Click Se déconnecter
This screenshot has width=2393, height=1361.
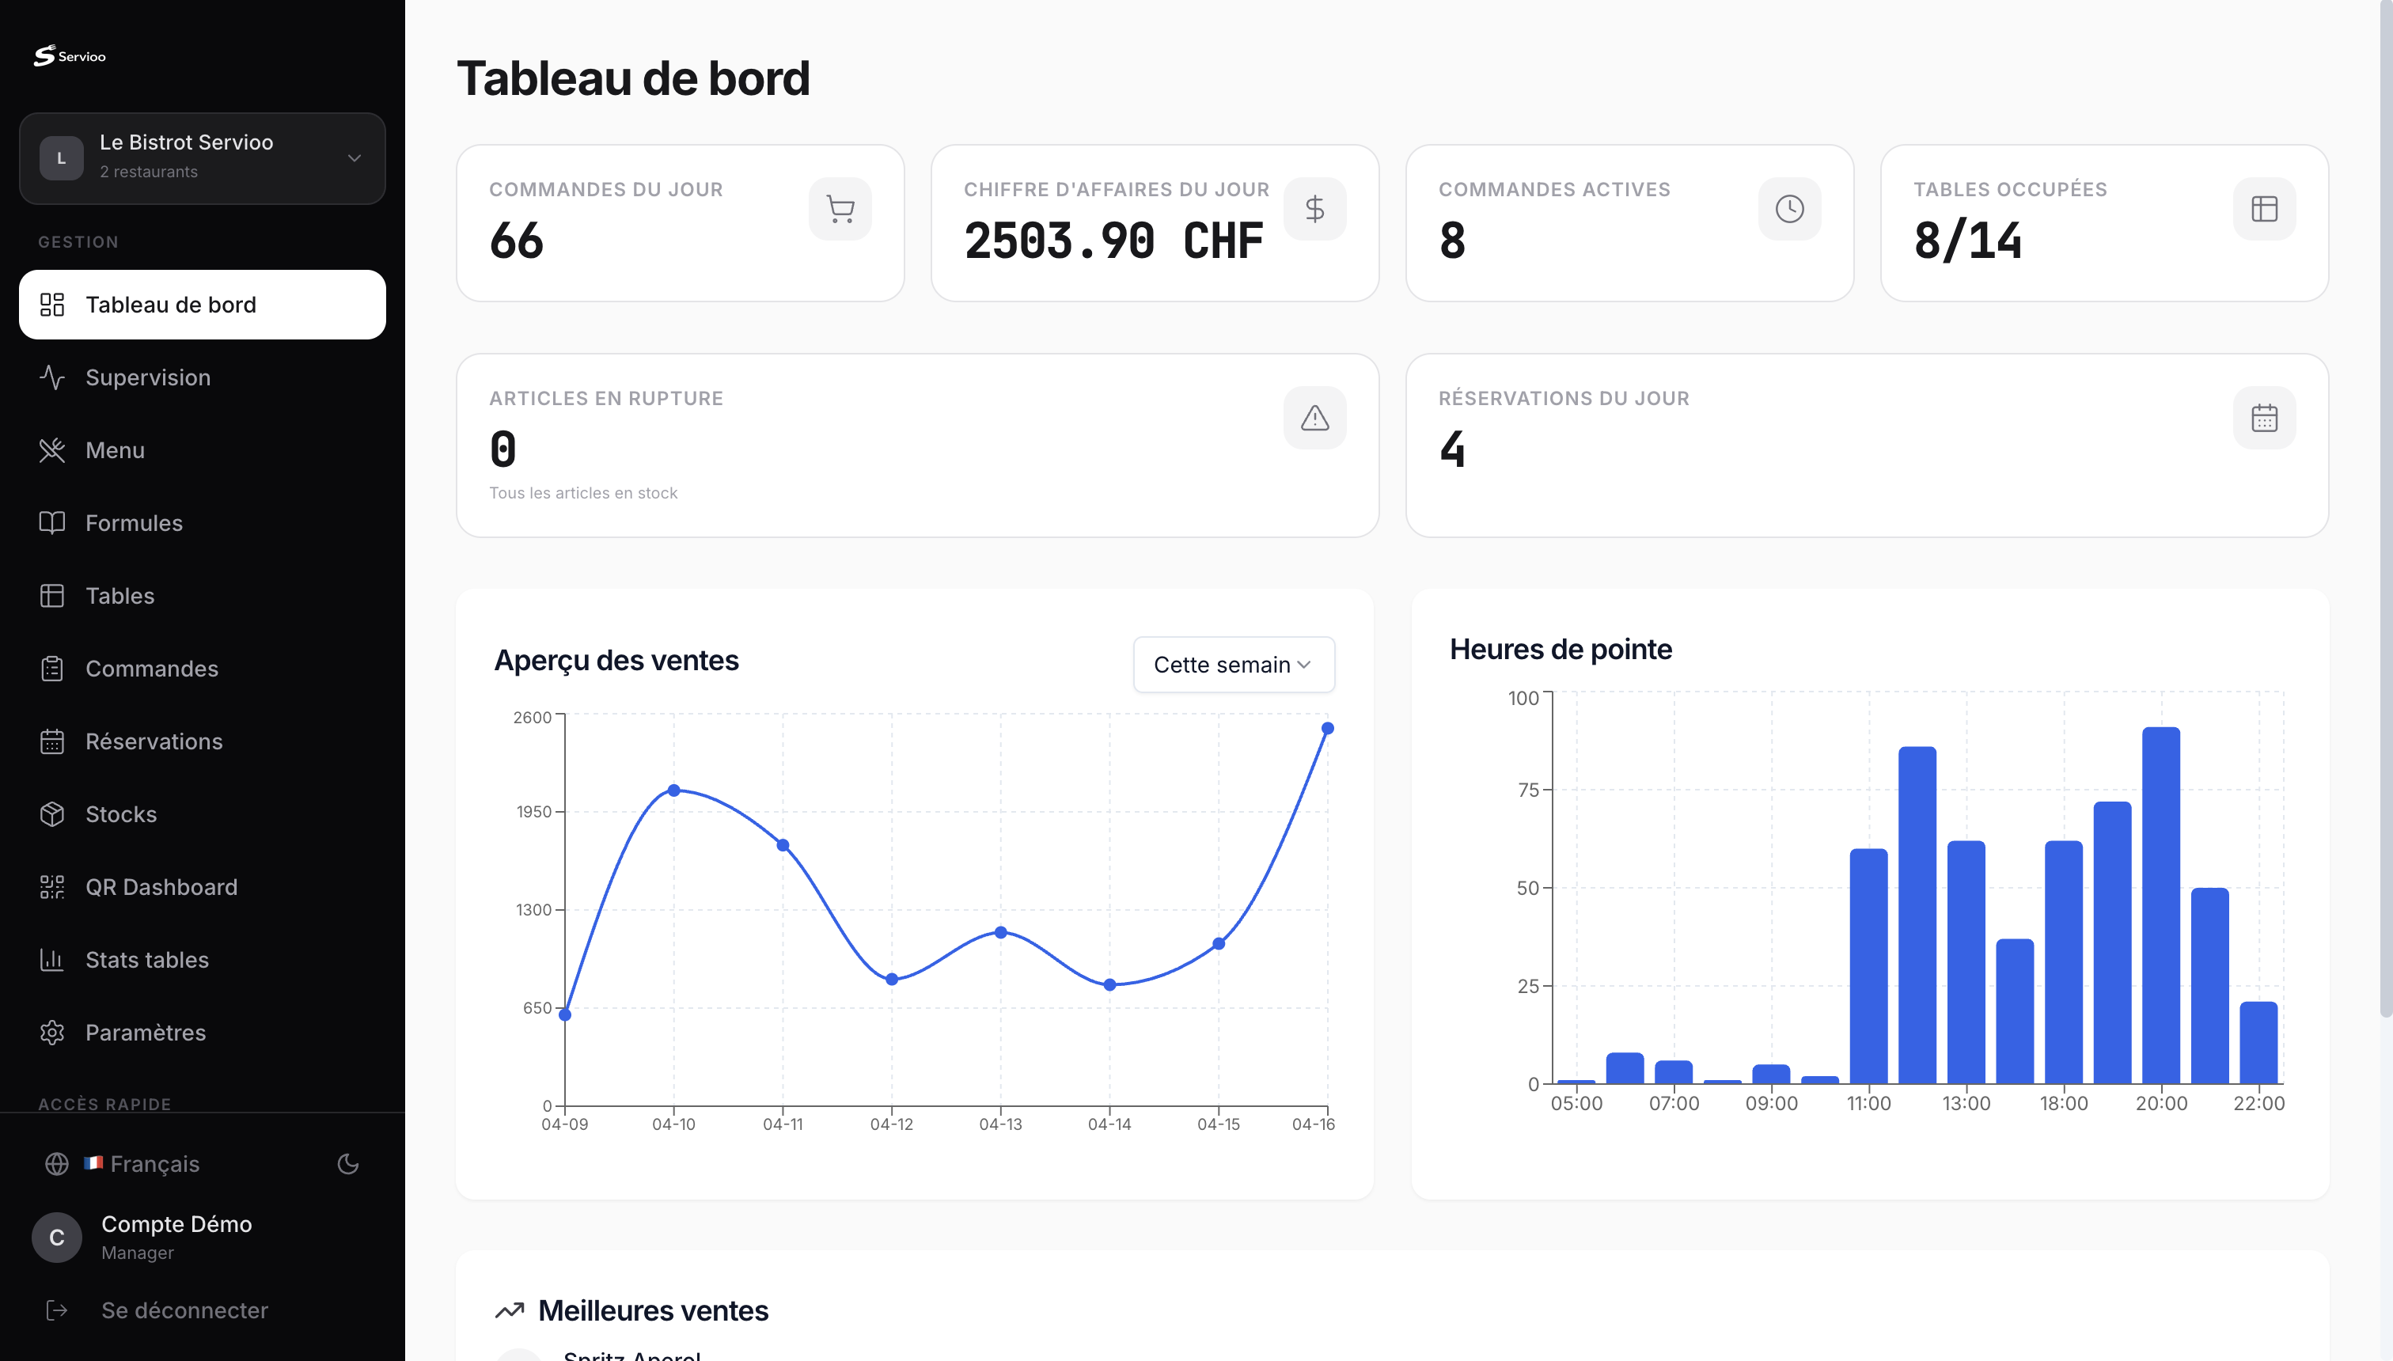click(184, 1310)
